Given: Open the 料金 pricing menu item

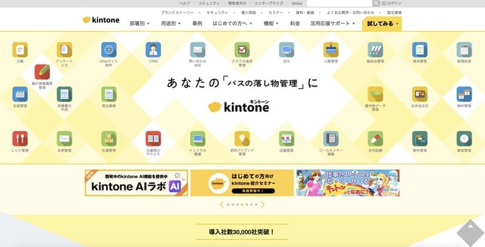Looking at the screenshot, I should click(x=295, y=23).
